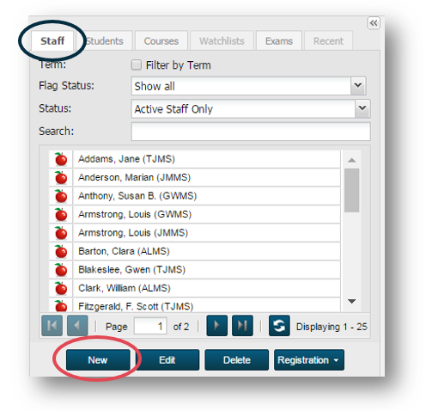Switch to the Staff tab
This screenshot has width=426, height=411.
click(52, 40)
